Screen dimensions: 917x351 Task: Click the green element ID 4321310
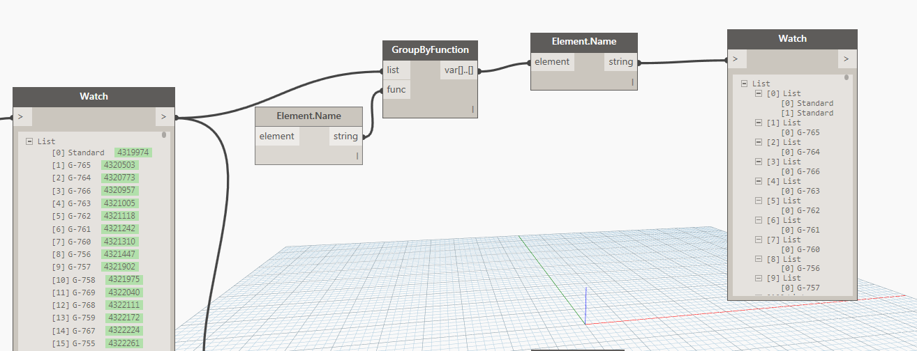[x=119, y=242]
